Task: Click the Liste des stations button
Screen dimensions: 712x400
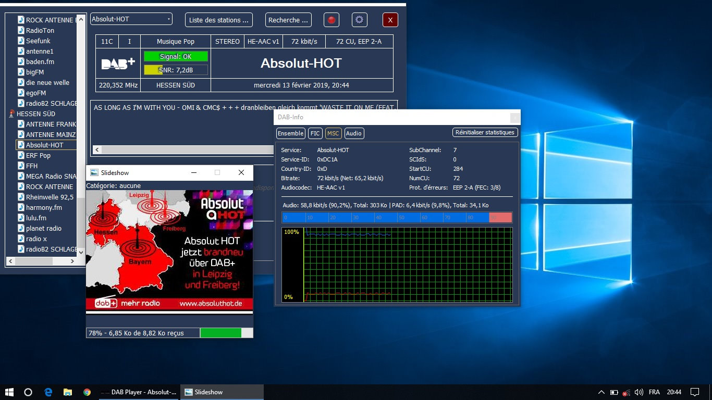Action: [218, 20]
